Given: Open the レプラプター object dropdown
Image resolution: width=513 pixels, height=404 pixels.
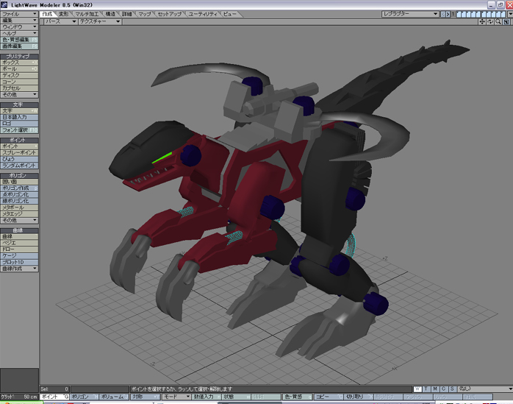Looking at the screenshot, I should [x=410, y=14].
